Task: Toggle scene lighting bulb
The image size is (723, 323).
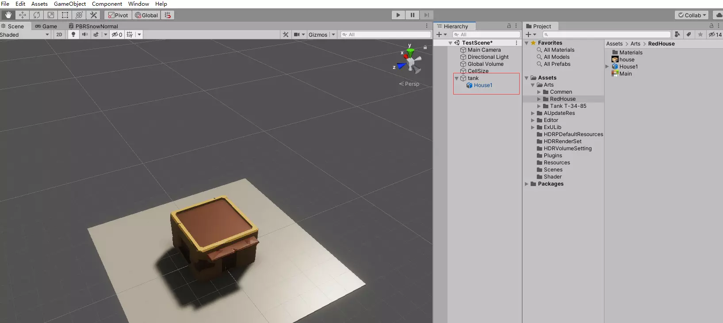Action: pyautogui.click(x=73, y=34)
